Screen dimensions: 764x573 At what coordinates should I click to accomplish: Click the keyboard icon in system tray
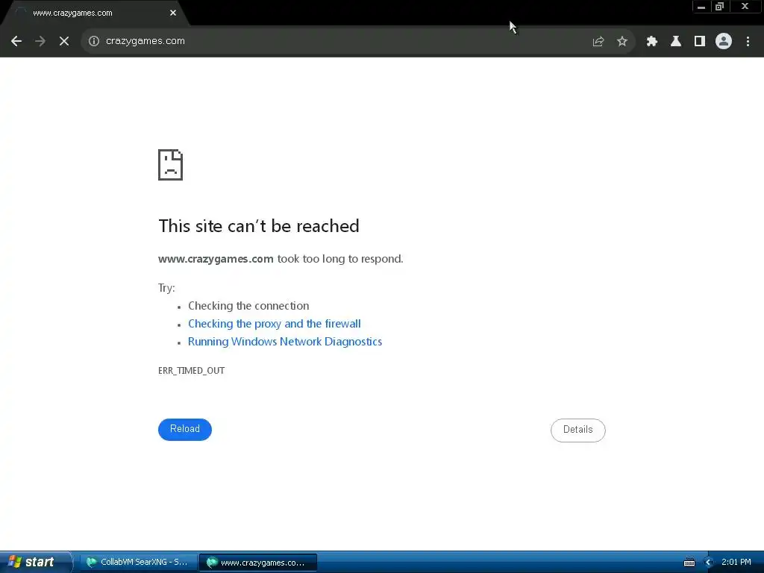pyautogui.click(x=689, y=563)
